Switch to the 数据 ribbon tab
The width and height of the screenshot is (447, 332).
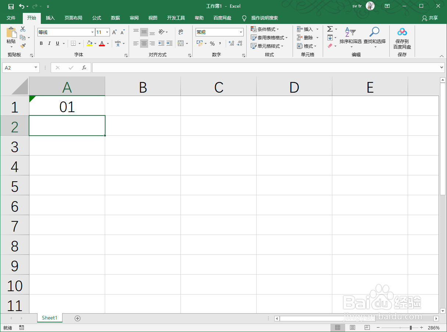(x=115, y=18)
